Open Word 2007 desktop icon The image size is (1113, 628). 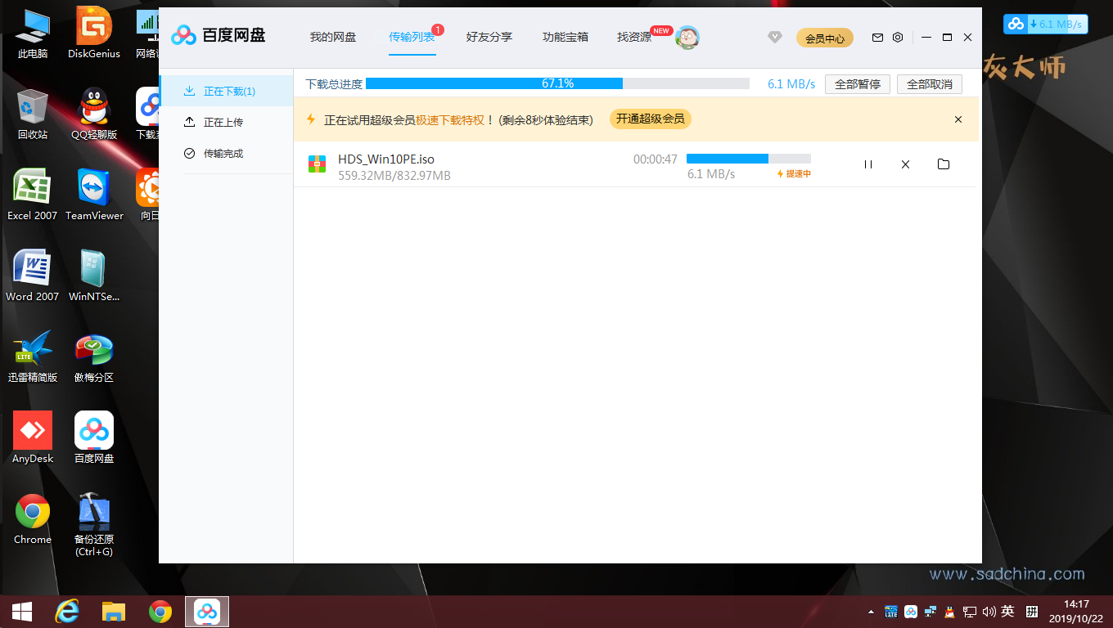pos(33,276)
